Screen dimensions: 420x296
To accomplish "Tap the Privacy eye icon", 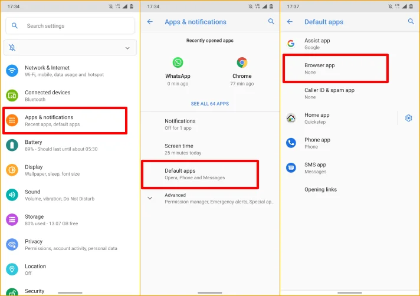I will pos(12,244).
